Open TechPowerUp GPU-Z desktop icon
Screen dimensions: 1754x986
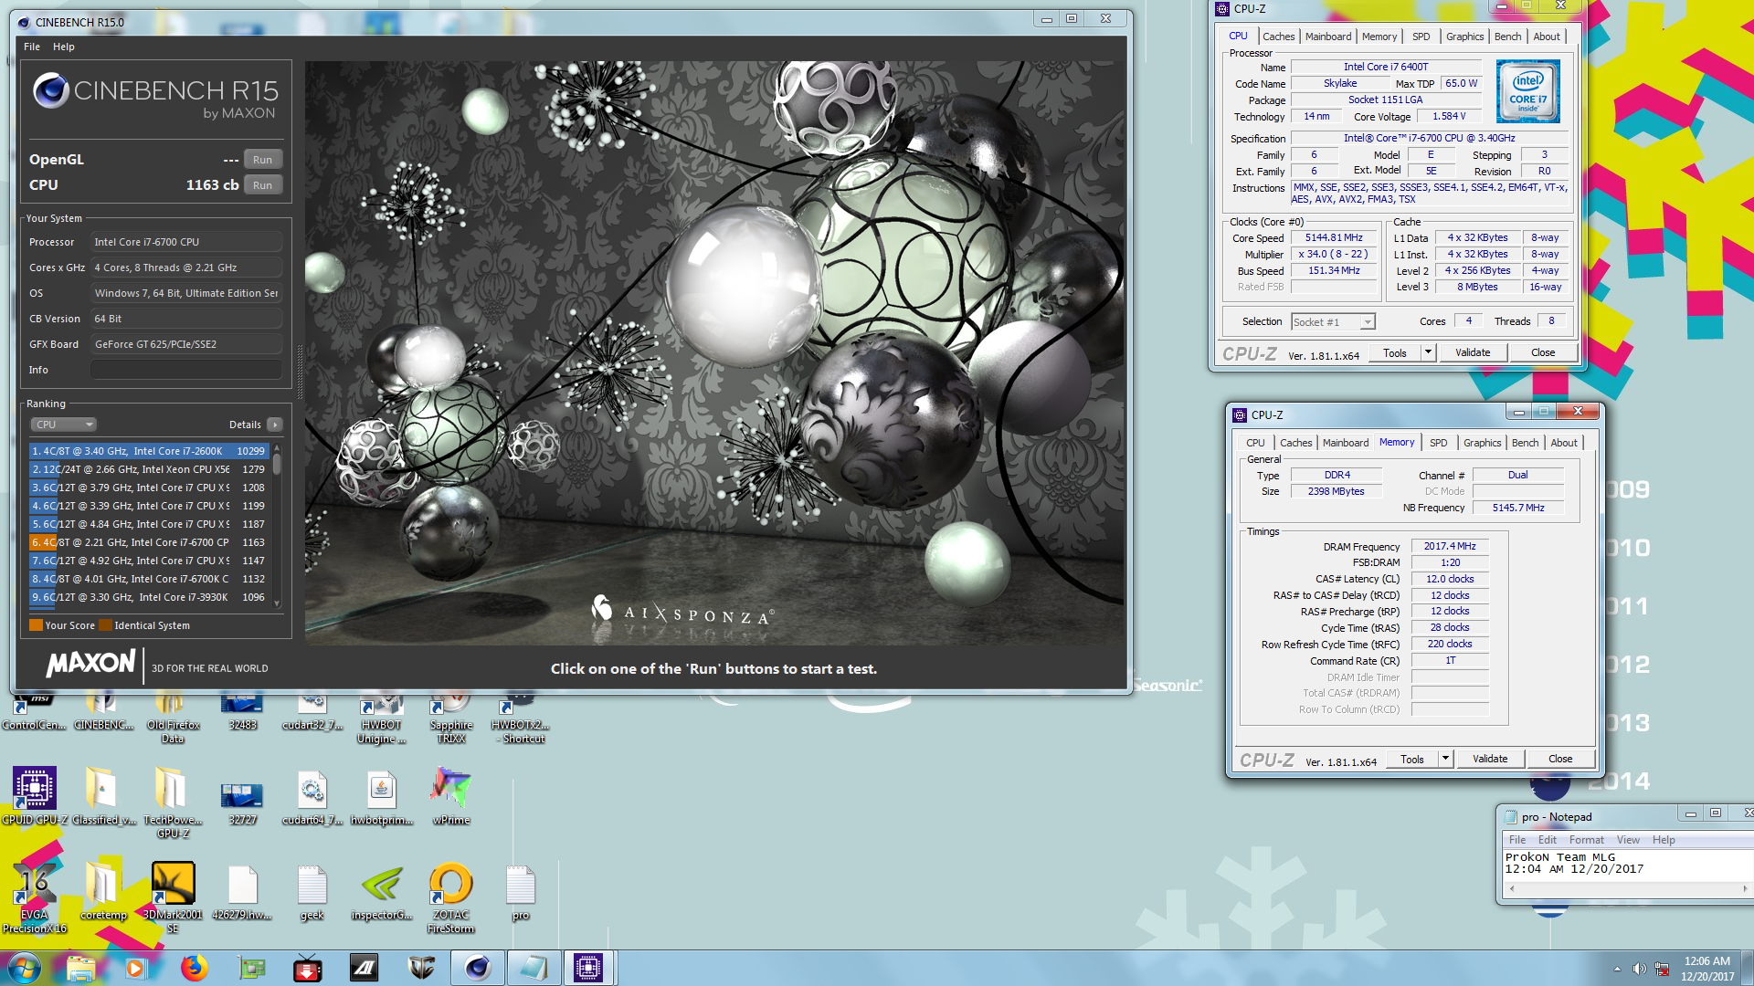pyautogui.click(x=173, y=802)
